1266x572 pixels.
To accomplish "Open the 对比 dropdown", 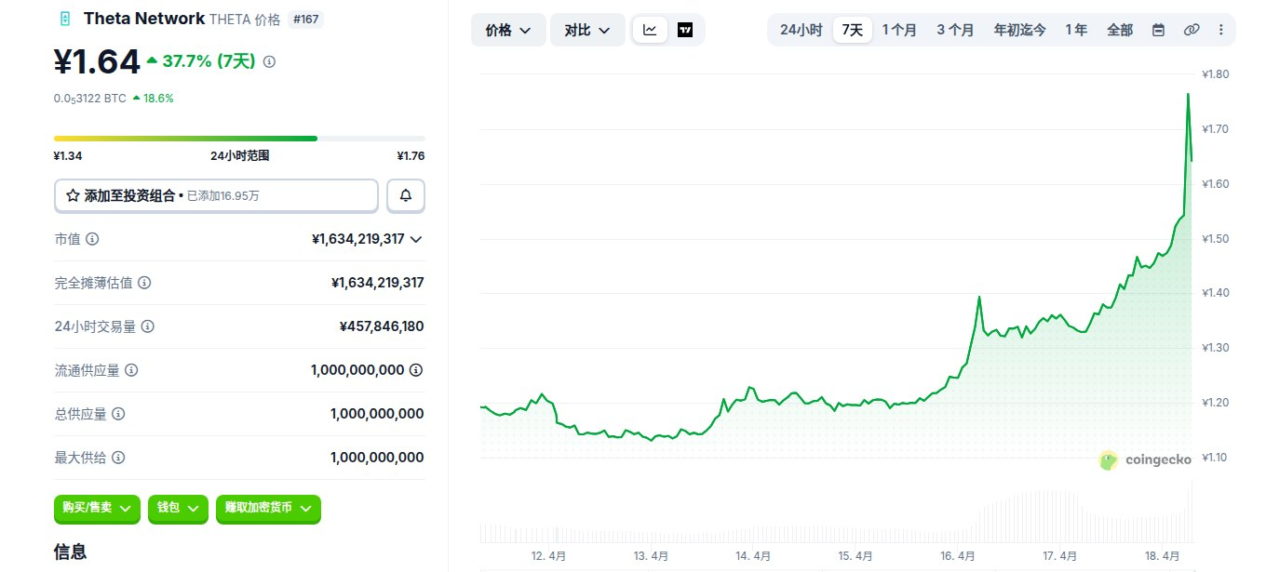I will (x=587, y=30).
